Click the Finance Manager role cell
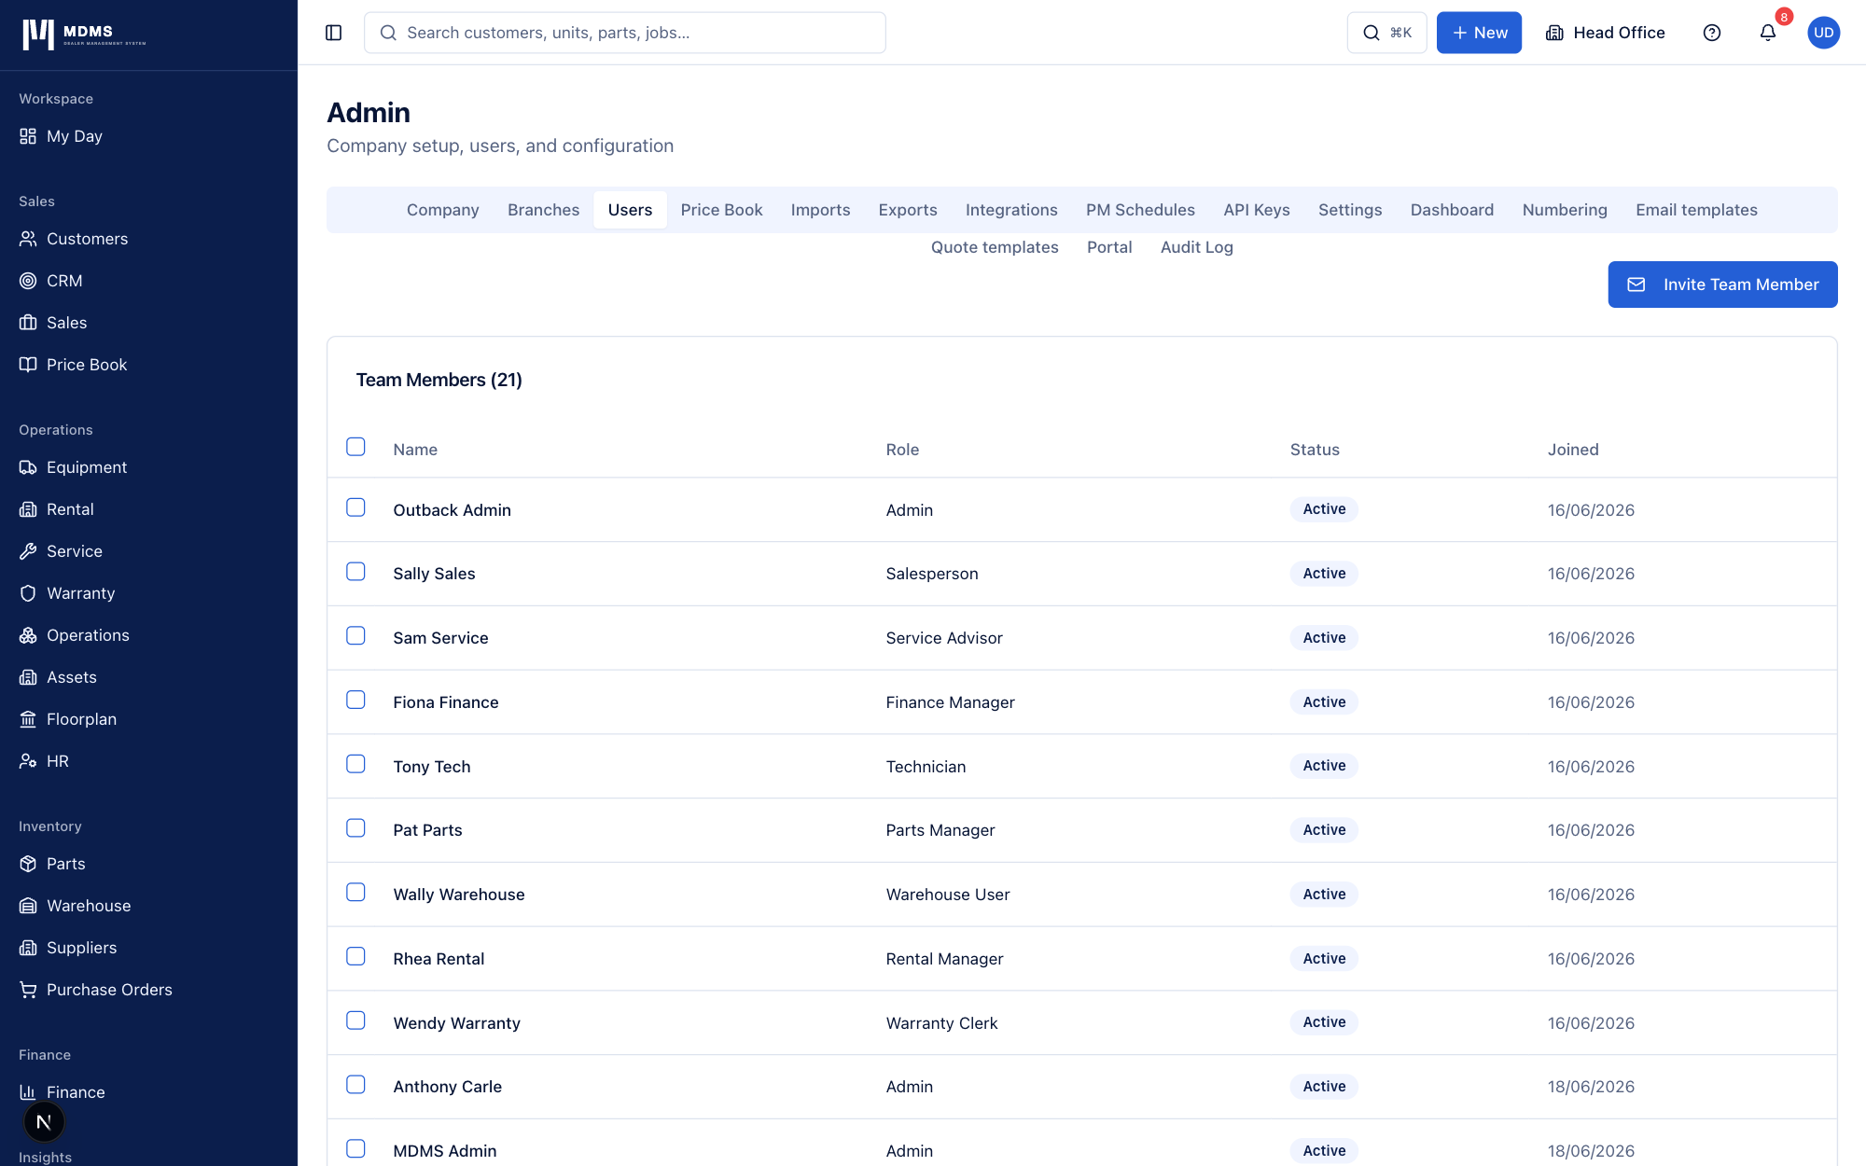This screenshot has width=1866, height=1166. (950, 702)
